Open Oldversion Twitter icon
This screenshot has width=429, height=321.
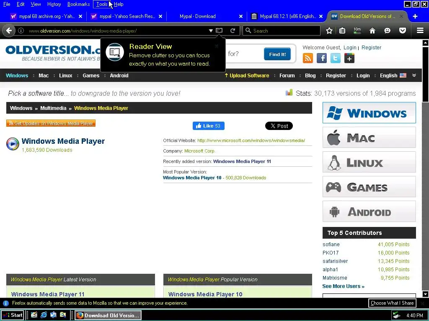336,58
